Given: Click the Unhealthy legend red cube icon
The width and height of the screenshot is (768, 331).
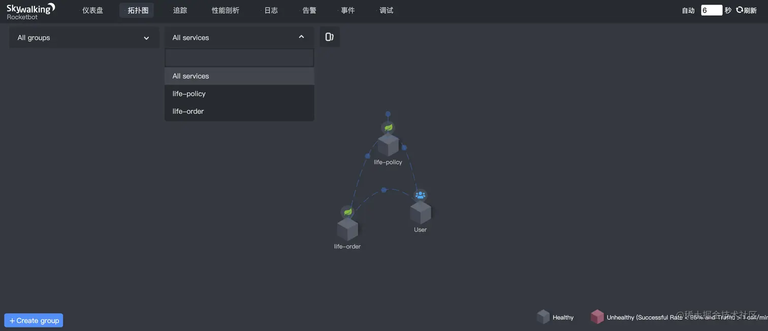Looking at the screenshot, I should 597,317.
